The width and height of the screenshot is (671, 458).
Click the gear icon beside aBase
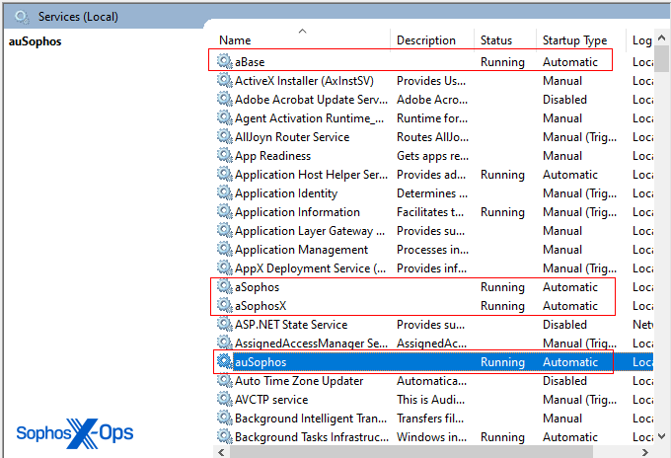click(x=225, y=61)
